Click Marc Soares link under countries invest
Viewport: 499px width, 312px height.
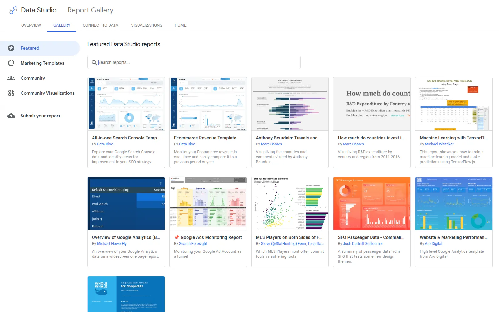pos(353,144)
